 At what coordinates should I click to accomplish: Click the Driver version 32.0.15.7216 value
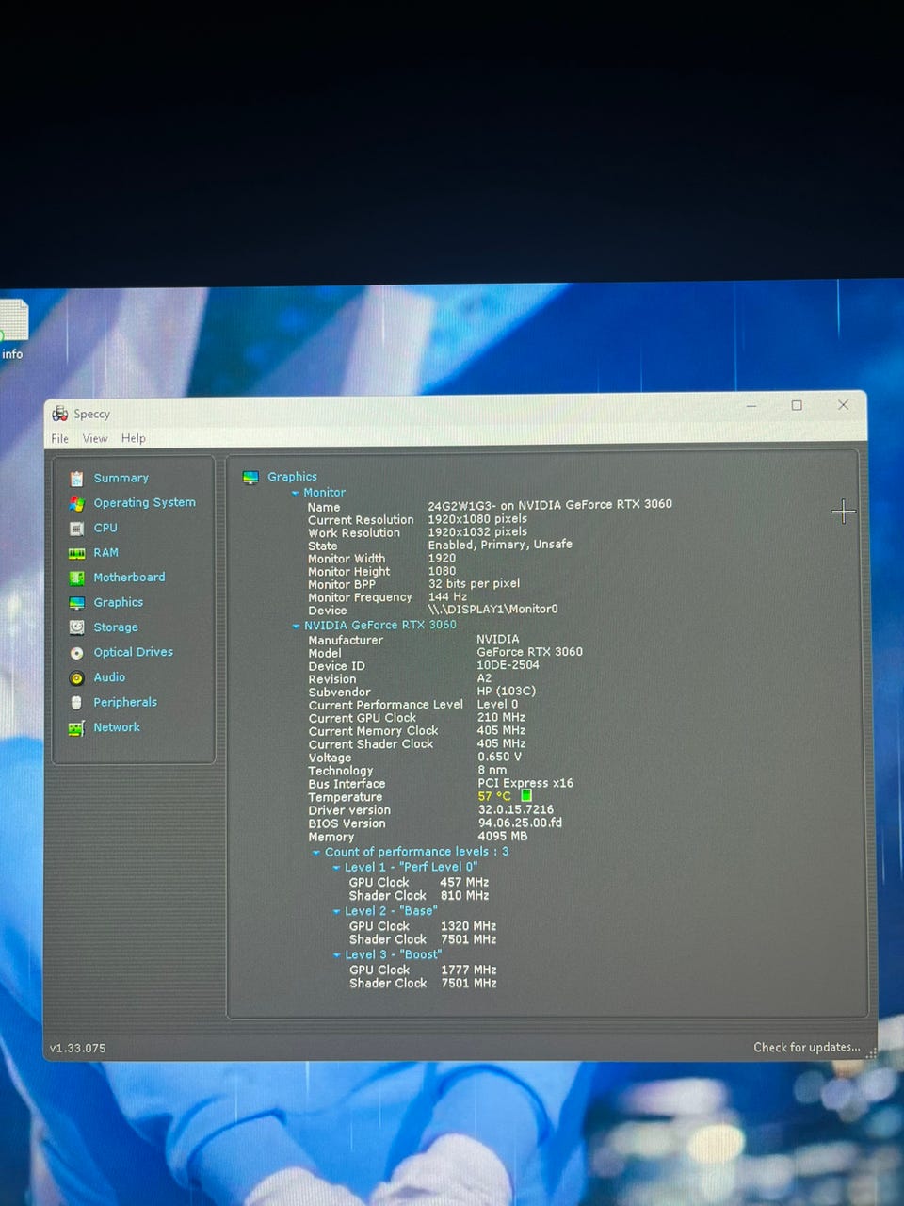[516, 810]
